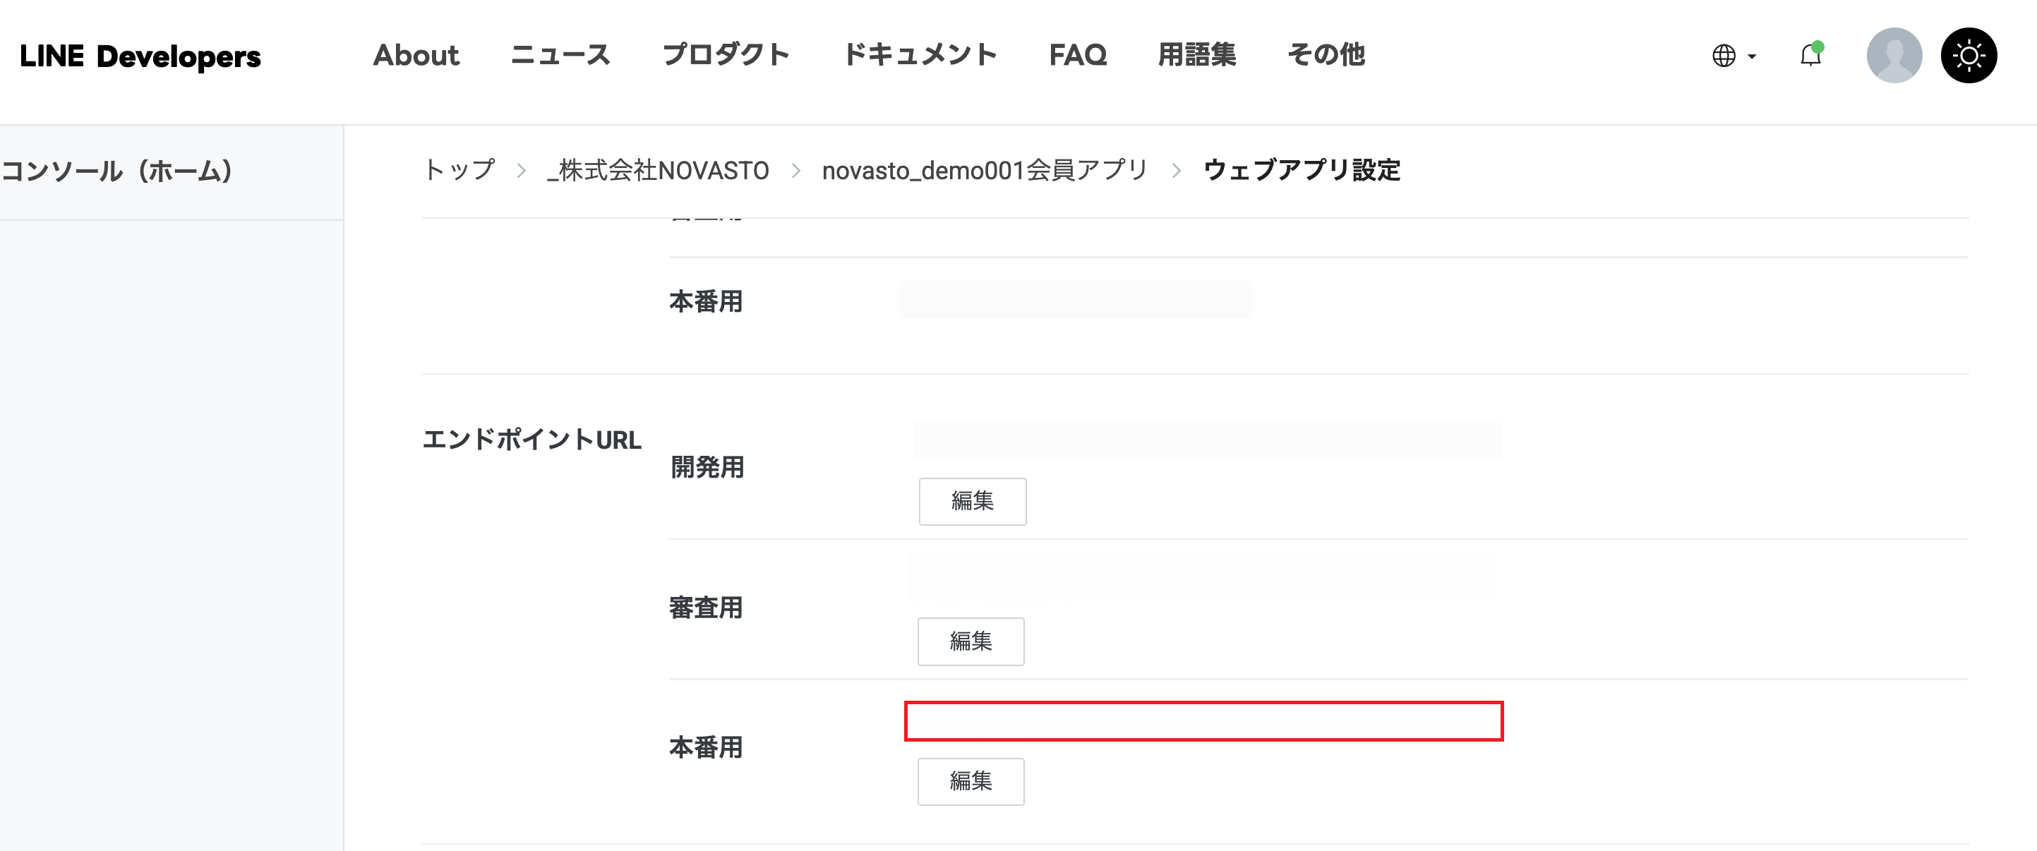Open the ニュース menu item
The height and width of the screenshot is (851, 2037).
coord(560,54)
